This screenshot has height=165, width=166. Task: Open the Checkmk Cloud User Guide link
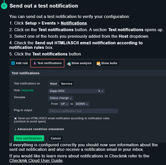[36, 160]
